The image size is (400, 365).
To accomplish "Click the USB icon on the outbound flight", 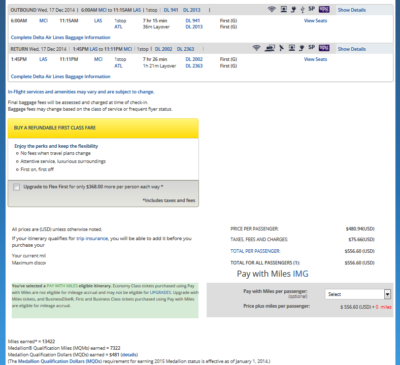I will [303, 10].
